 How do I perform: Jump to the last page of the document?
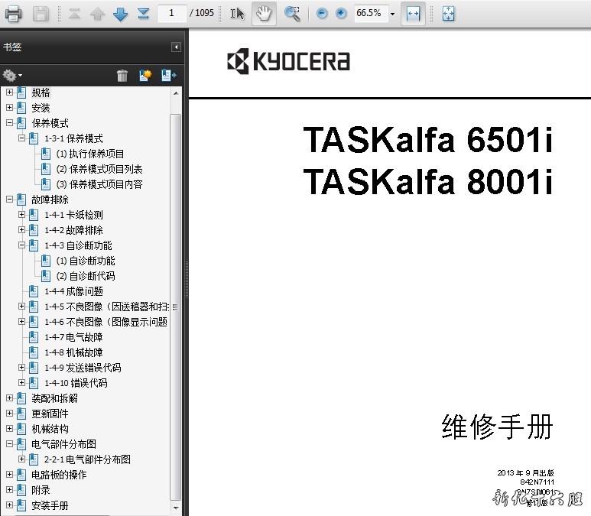click(143, 13)
